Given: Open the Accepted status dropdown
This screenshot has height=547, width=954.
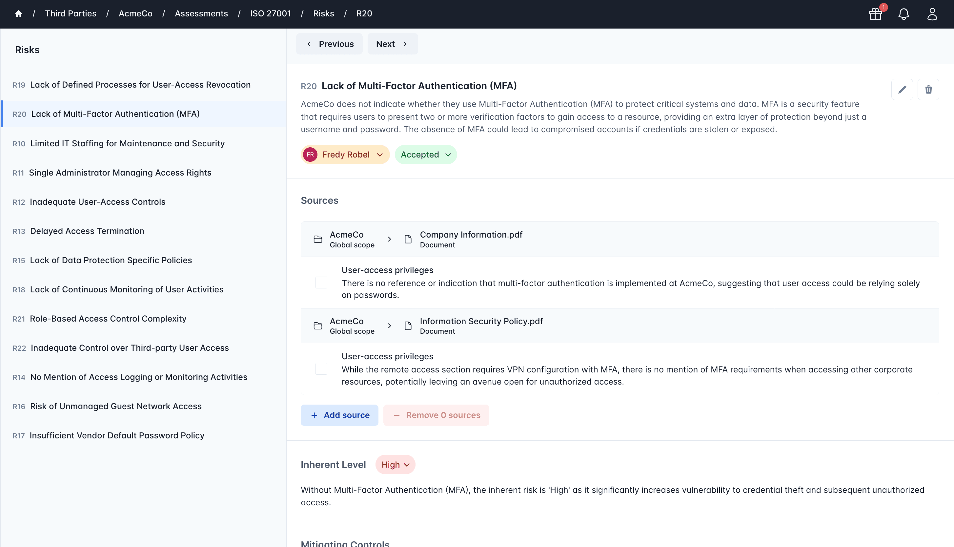Looking at the screenshot, I should [x=425, y=155].
